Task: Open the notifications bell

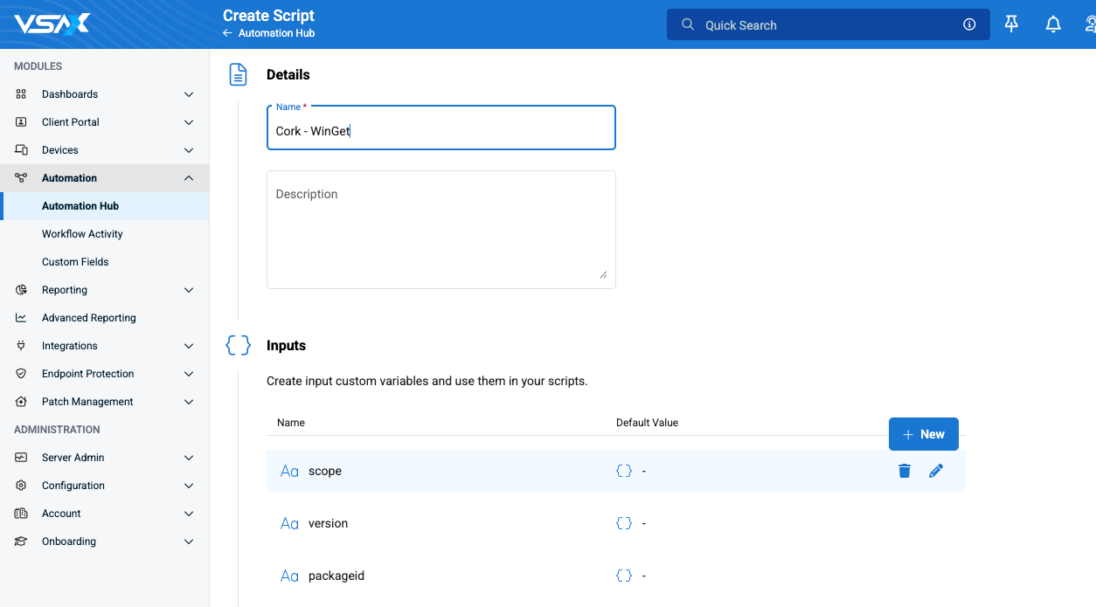Action: pos(1053,24)
